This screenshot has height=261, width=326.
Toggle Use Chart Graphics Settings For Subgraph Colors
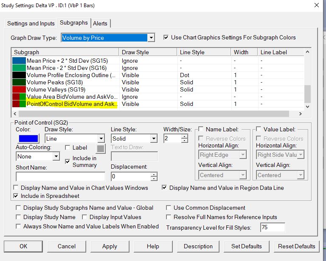(166, 37)
